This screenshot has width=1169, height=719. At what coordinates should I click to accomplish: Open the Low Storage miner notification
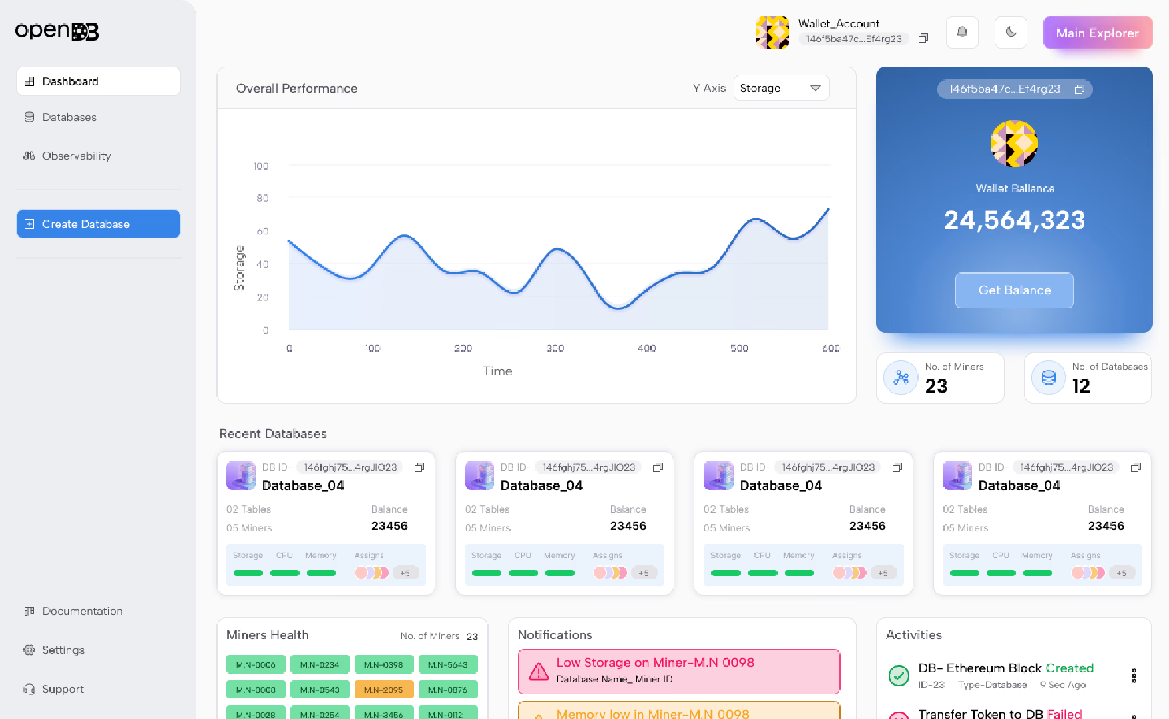[679, 671]
